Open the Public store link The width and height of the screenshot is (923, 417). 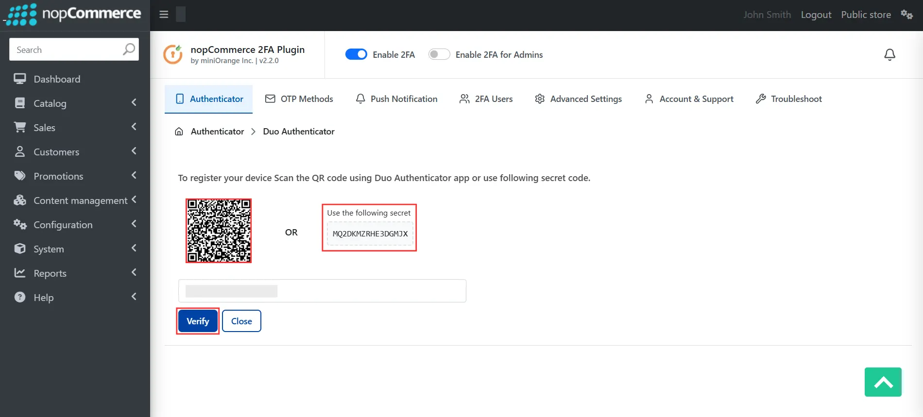point(866,15)
